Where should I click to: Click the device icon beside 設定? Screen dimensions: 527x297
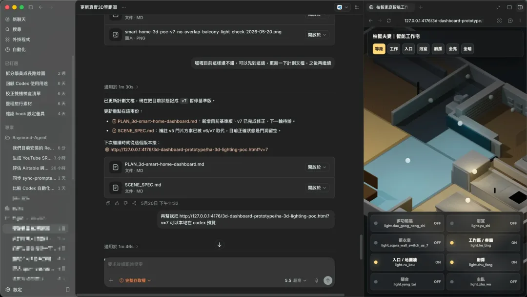(67, 290)
